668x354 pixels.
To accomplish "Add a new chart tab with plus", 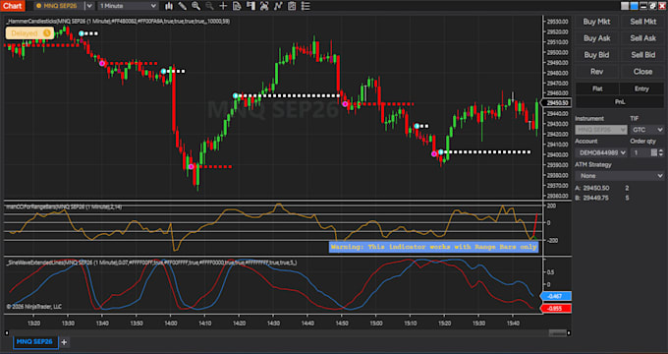I will (x=64, y=341).
